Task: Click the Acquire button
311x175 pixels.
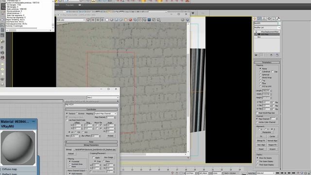Action: tap(272, 149)
